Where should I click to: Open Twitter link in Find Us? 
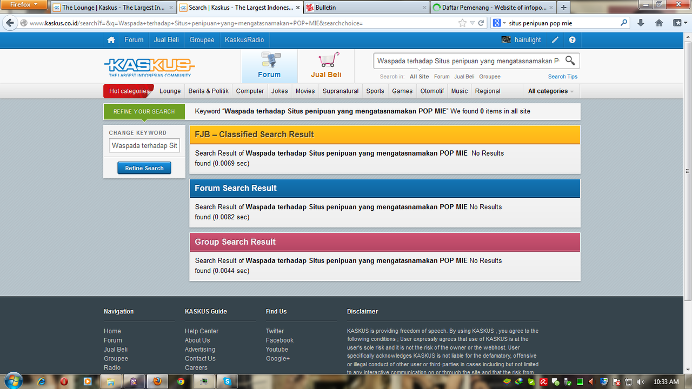pyautogui.click(x=275, y=331)
